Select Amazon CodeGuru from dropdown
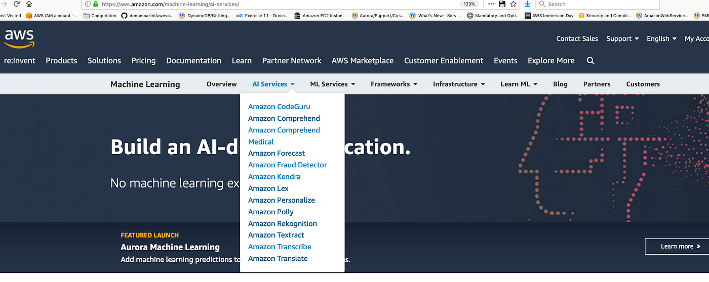This screenshot has height=282, width=709. 279,107
